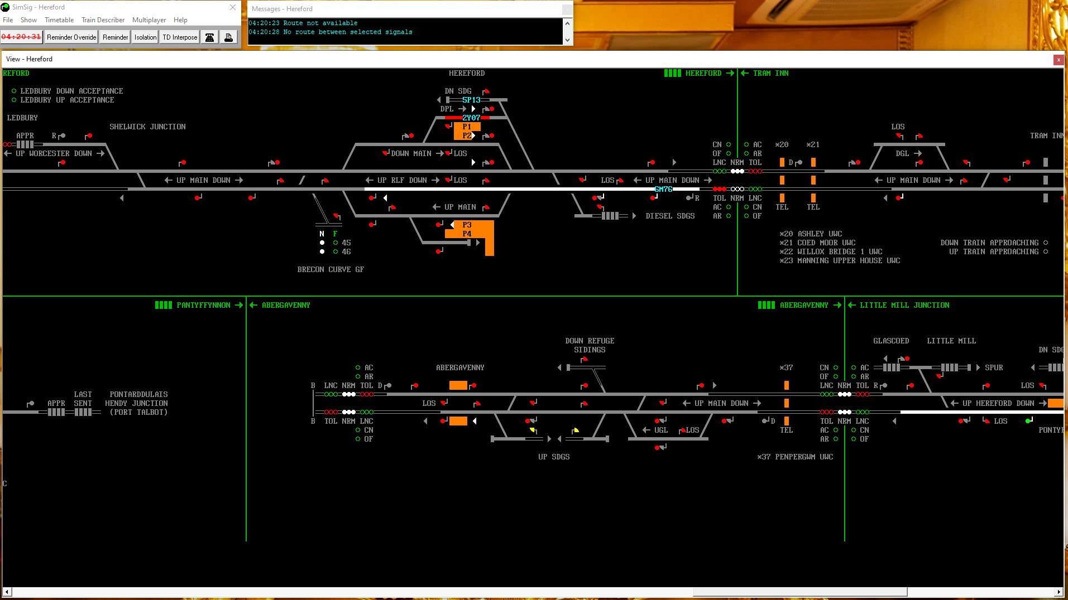Click the signal beside the DPL label
Viewport: 1068px width, 600px height.
(x=490, y=109)
